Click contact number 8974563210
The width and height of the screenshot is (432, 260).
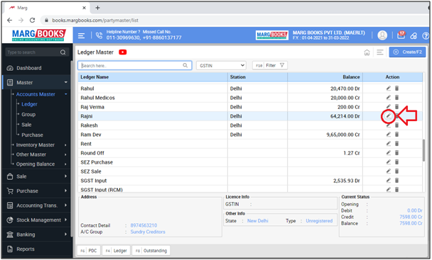coord(144,225)
